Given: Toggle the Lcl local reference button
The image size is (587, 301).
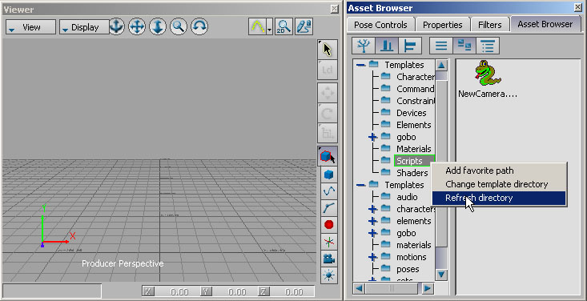Looking at the screenshot, I should tap(328, 70).
